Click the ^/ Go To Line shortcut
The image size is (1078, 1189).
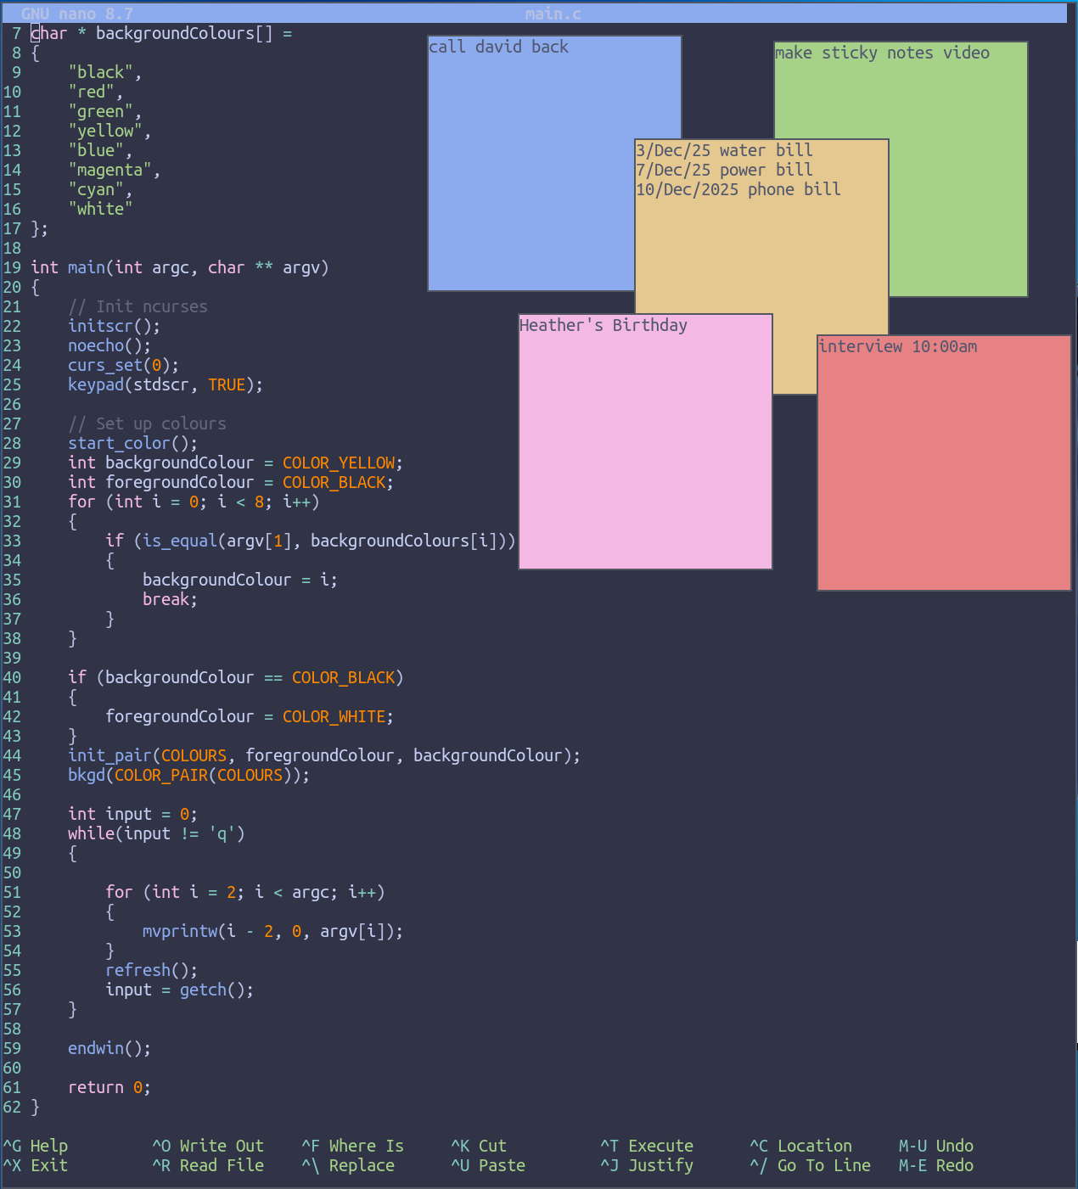tap(810, 1165)
